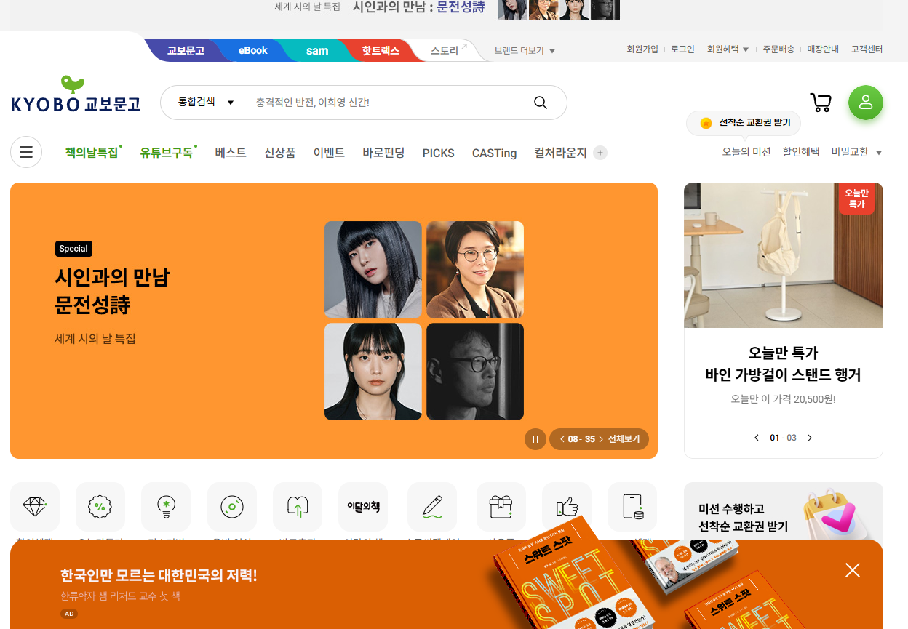Click the thumbs-up recommendation icon

pos(567,507)
